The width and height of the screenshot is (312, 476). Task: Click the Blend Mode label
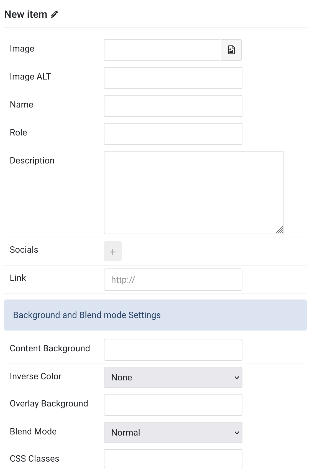[33, 431]
